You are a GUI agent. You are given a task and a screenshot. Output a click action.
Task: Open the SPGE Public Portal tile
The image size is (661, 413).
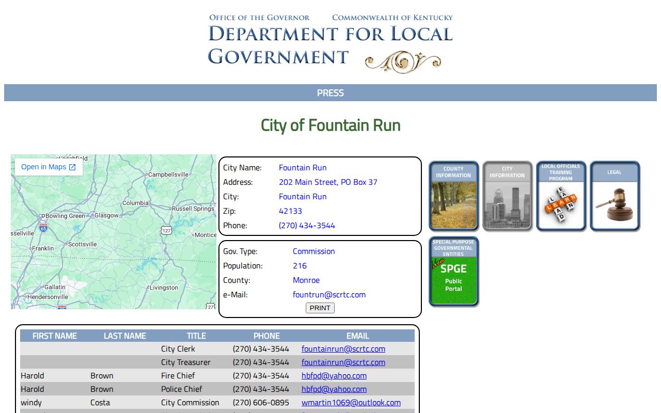453,271
